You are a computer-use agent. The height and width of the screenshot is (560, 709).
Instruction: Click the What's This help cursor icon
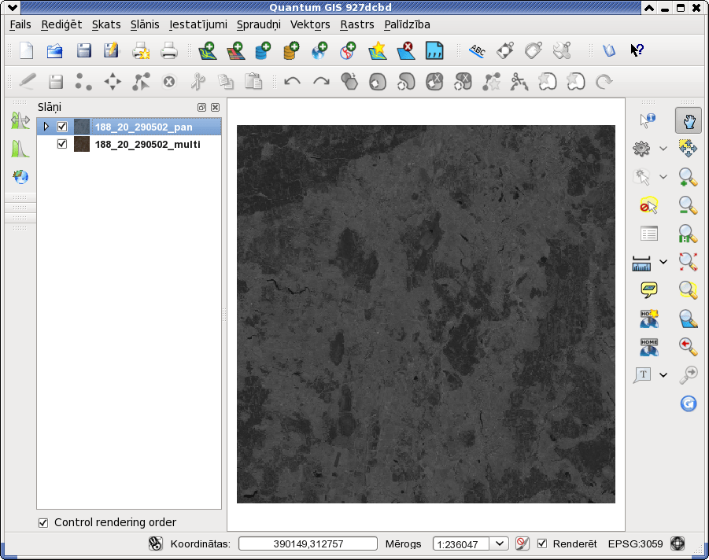pos(637,50)
